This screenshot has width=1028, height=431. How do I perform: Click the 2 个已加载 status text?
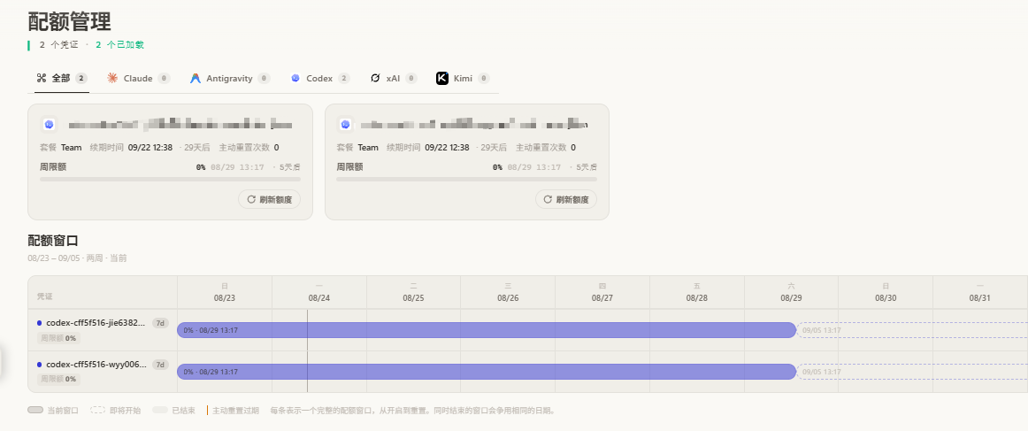(x=120, y=45)
